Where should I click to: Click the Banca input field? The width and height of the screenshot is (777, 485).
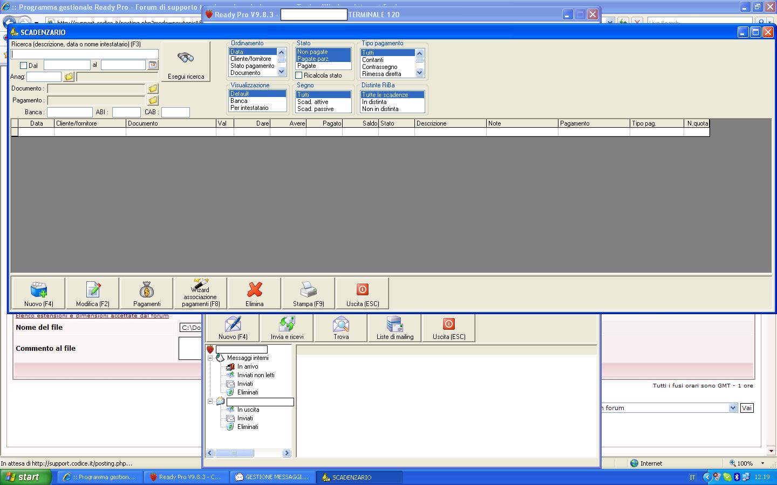pyautogui.click(x=70, y=112)
